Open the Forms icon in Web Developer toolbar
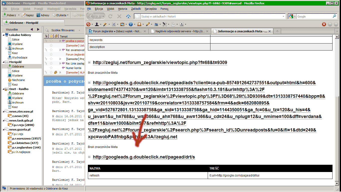Screen dimensions: 341x192 (114, 24)
